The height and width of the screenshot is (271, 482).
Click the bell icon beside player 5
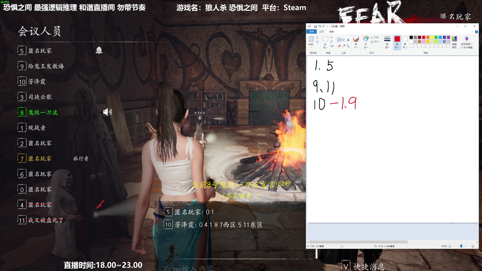point(99,50)
